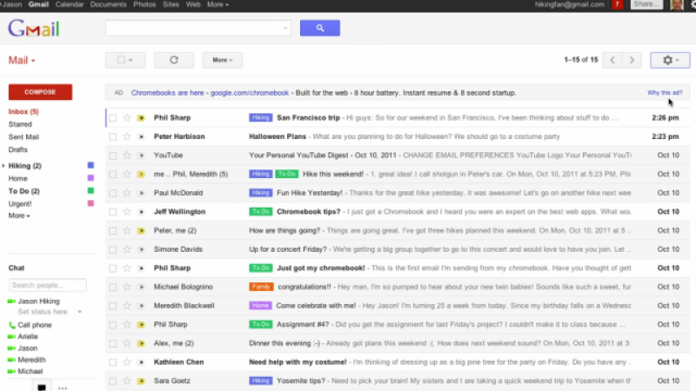Select the Jeff Wellington email checkbox
The height and width of the screenshot is (391, 696).
(x=112, y=211)
